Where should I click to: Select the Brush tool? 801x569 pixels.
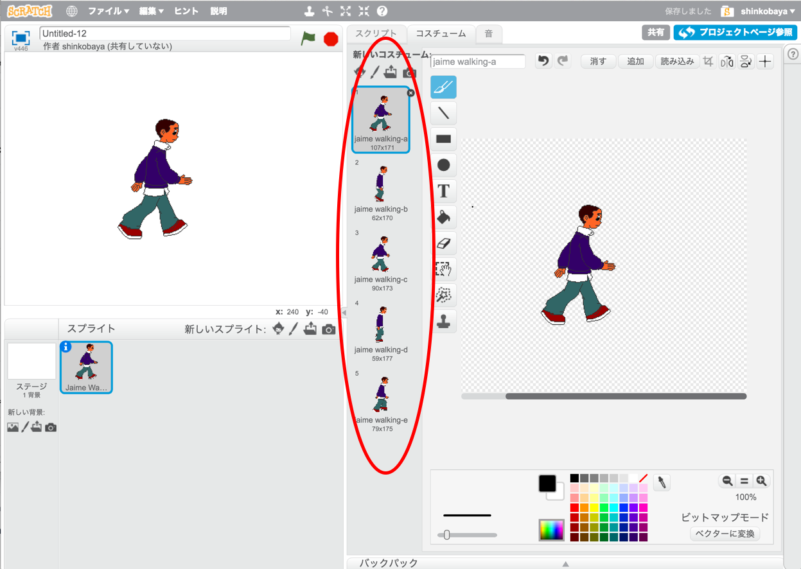[443, 87]
